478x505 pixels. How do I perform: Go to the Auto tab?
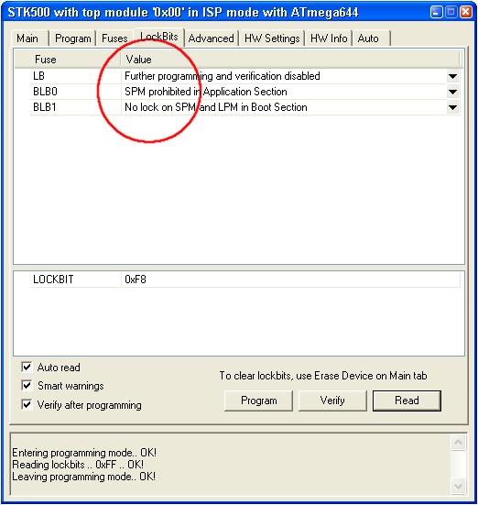371,38
